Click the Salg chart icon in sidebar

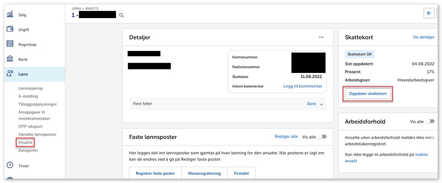(10, 15)
